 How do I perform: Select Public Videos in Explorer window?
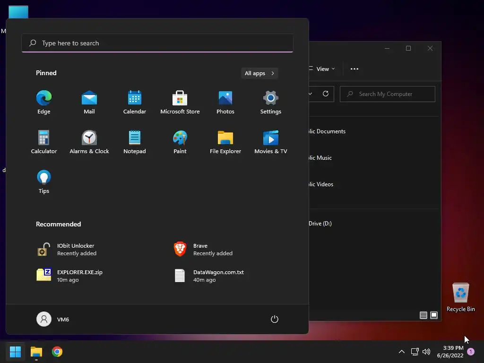coord(321,184)
